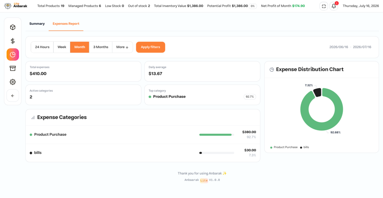
Task: Click the Low Stock 0 stat
Action: 115,6
